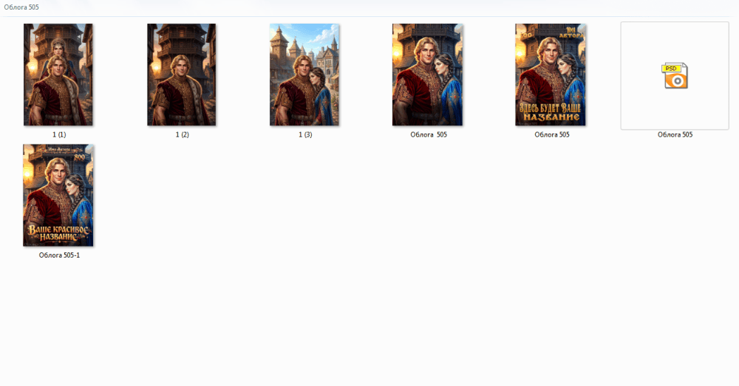
Task: Select the Облога 505-1 cover thumbnail
Action: tap(58, 196)
